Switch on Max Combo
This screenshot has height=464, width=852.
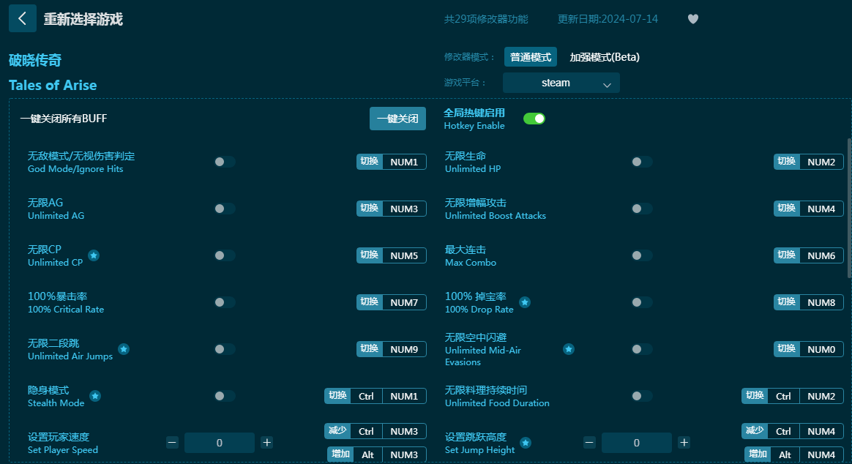coord(642,255)
